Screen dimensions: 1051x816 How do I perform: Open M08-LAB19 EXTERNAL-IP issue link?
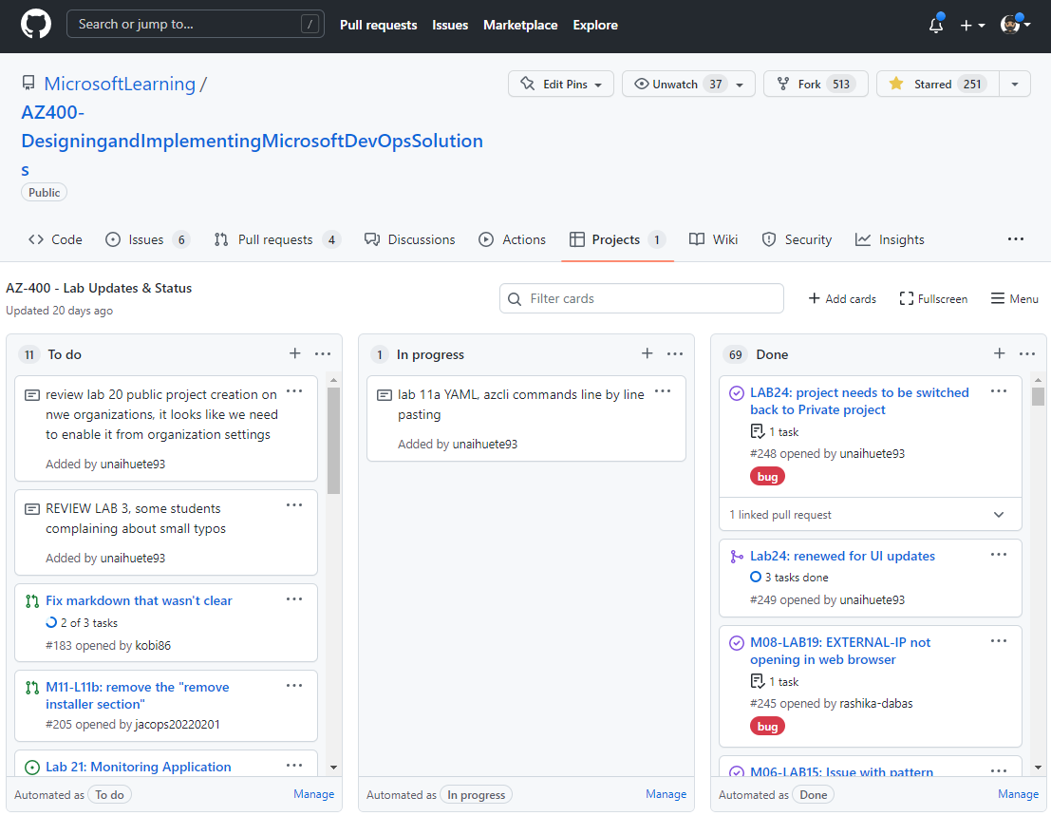coord(840,651)
